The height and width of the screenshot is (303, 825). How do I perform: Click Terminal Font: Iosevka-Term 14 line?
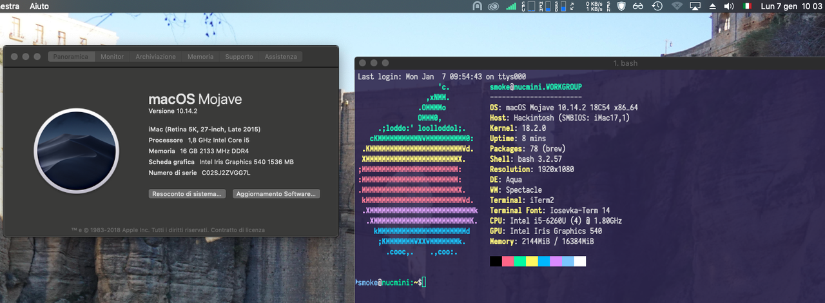coord(550,211)
